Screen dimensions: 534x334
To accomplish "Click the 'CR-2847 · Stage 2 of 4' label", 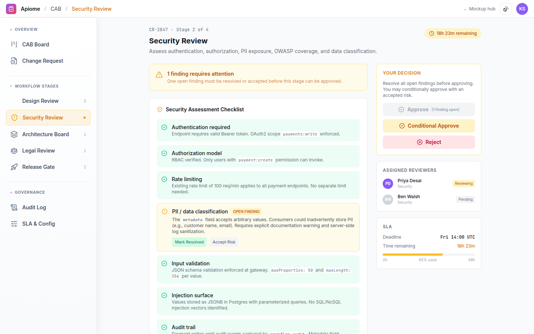I will coord(179,30).
